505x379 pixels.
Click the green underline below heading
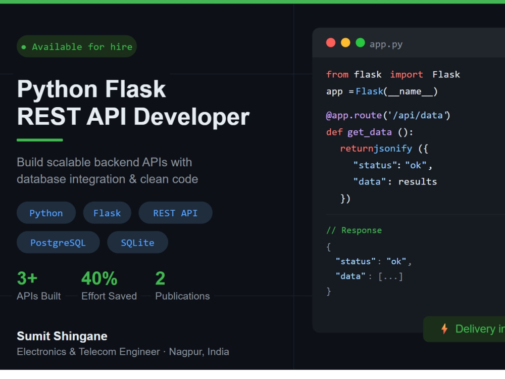39,140
